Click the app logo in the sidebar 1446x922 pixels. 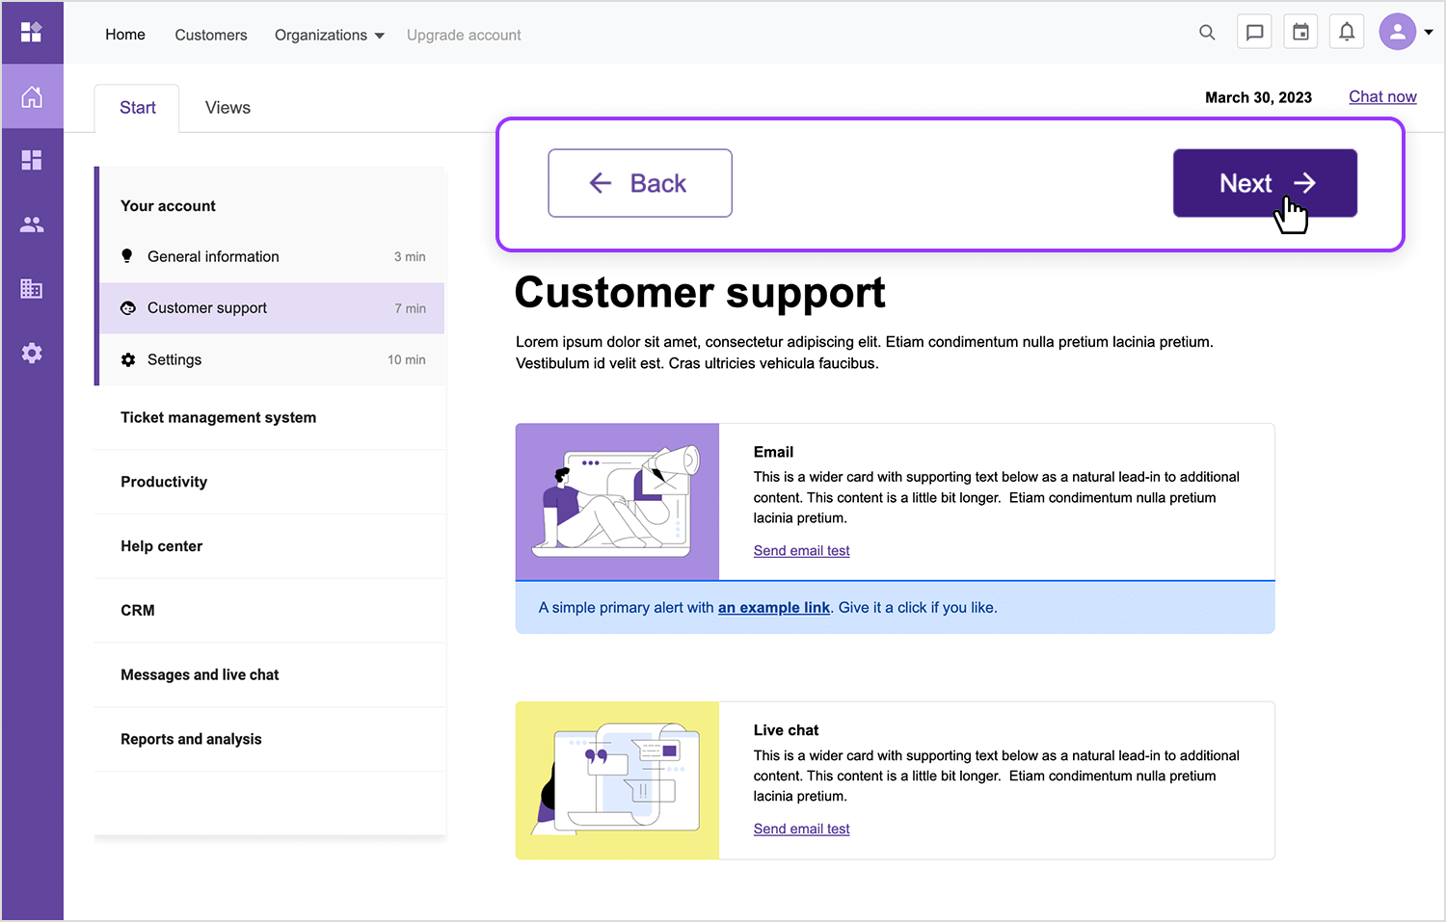(32, 33)
